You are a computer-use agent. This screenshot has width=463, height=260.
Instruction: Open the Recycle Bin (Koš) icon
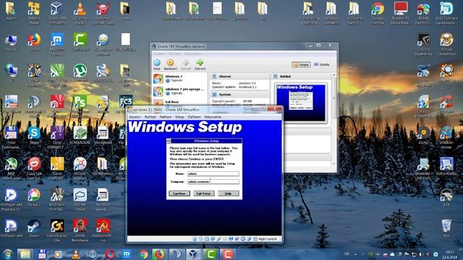coord(446,228)
